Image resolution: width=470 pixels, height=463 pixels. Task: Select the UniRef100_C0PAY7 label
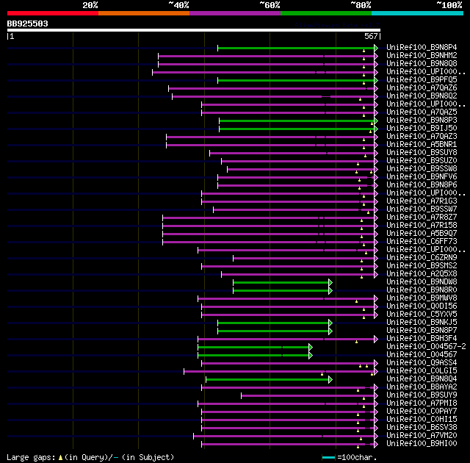(x=422, y=412)
